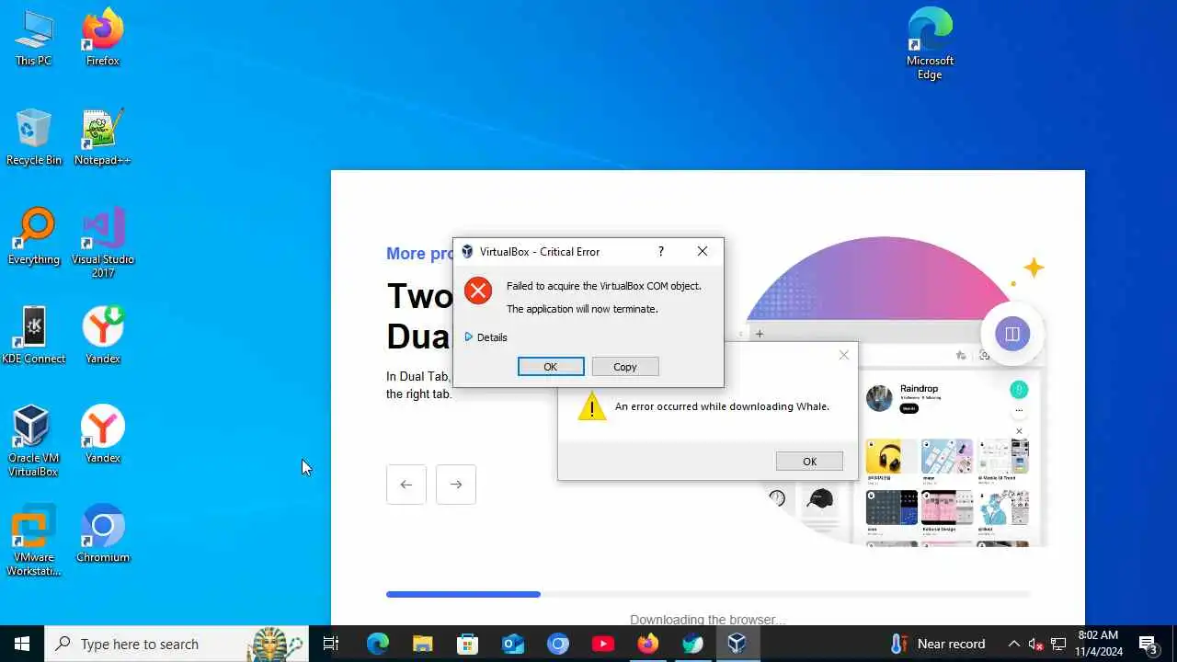
Task: Go to next slide in Whale installer
Action: pos(456,485)
